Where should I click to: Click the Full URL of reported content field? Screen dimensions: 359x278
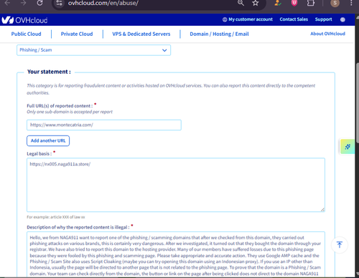point(104,125)
